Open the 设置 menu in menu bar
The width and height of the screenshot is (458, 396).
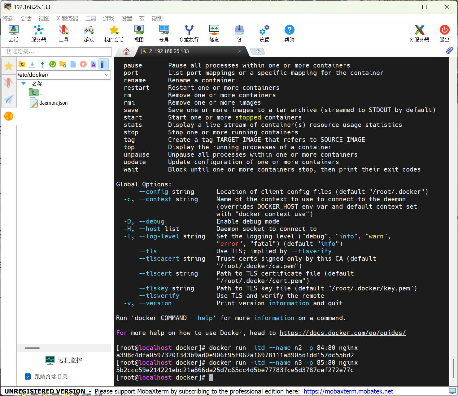(127, 19)
